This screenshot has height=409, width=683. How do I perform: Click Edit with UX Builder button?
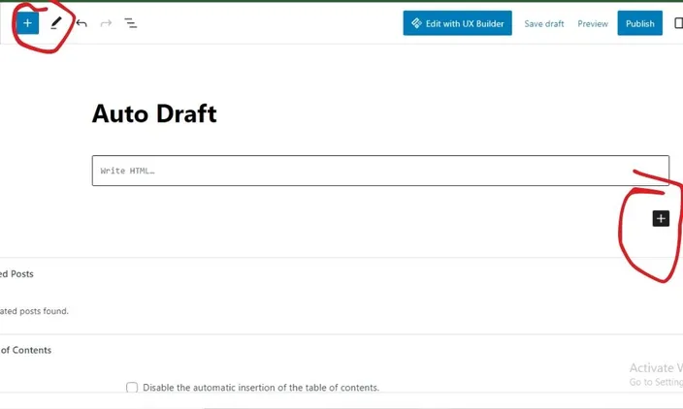[x=457, y=23]
